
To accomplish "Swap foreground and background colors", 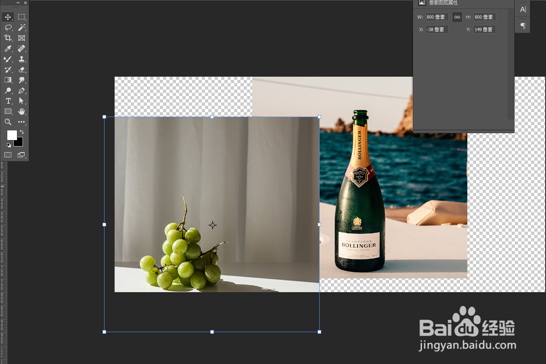I will [22, 132].
